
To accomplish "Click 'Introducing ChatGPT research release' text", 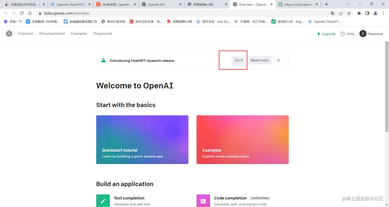I will (x=142, y=61).
